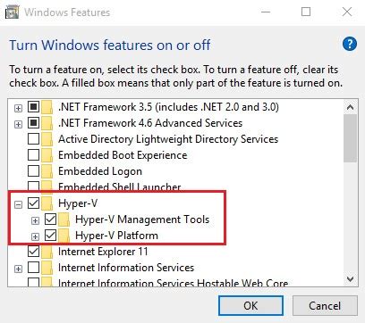Uncheck the Hyper-V checkbox
The height and width of the screenshot is (323, 365).
33,203
